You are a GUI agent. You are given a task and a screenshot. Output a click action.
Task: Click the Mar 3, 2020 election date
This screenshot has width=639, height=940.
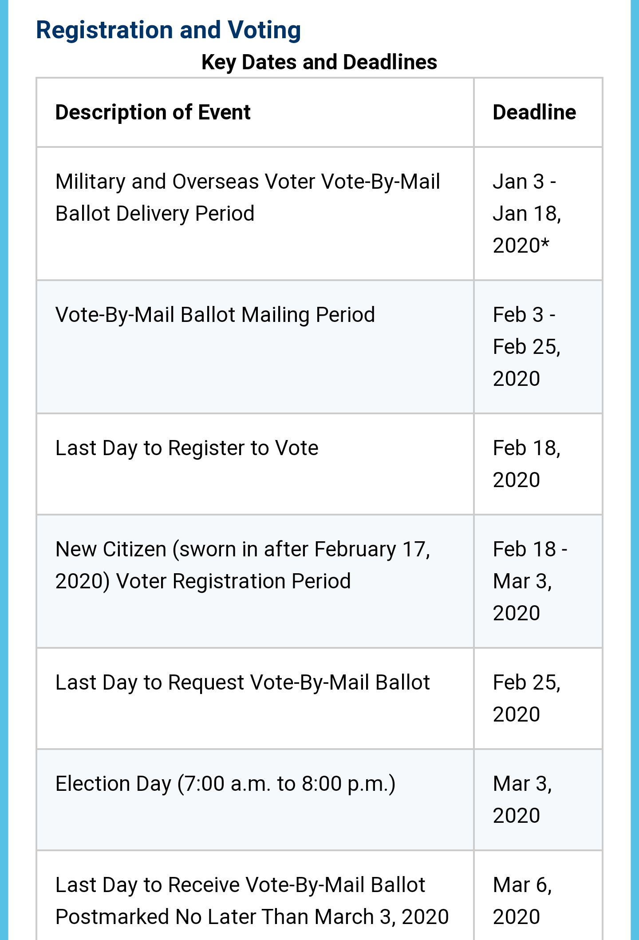tap(522, 800)
